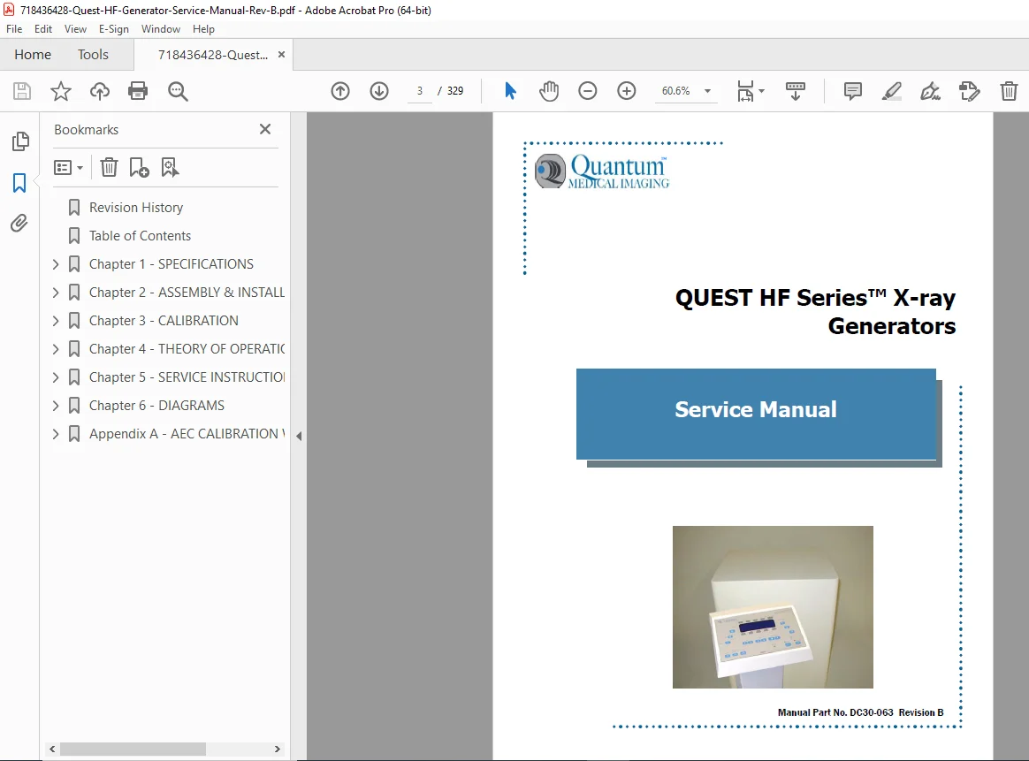The image size is (1029, 761).
Task: Add a new bookmark icon
Action: 139,167
